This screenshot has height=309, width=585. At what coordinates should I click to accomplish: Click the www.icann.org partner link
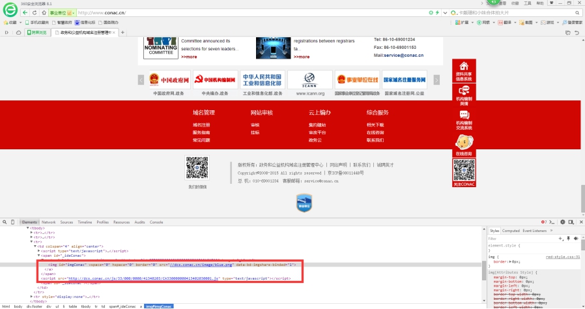tap(310, 93)
